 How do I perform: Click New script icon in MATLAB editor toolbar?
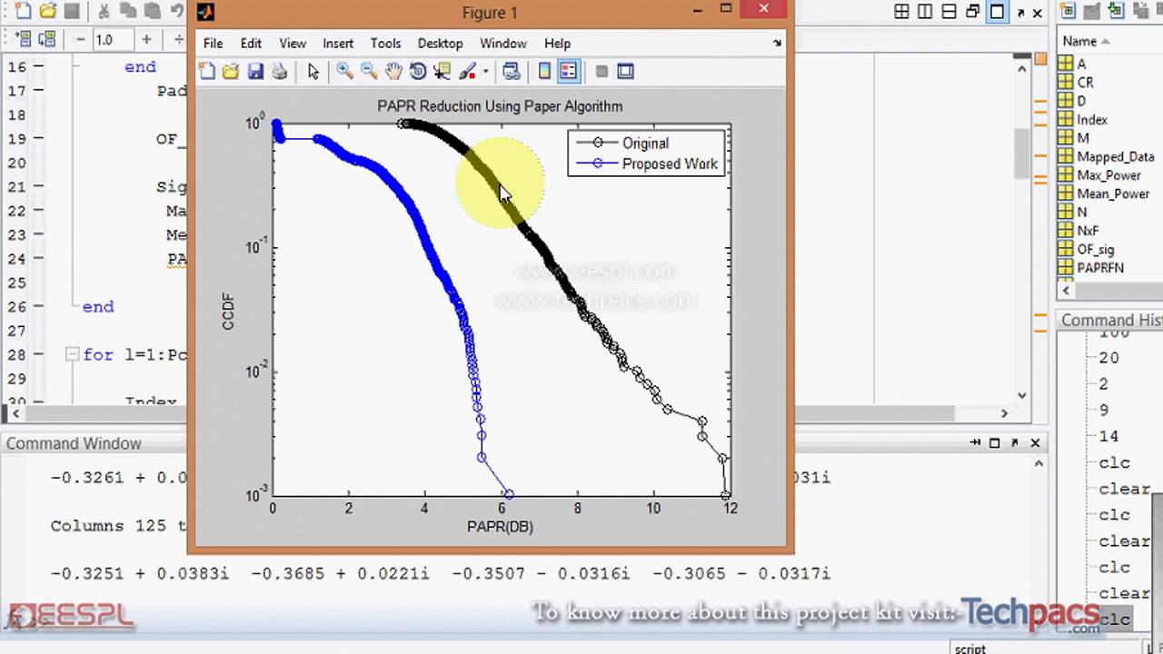click(23, 12)
